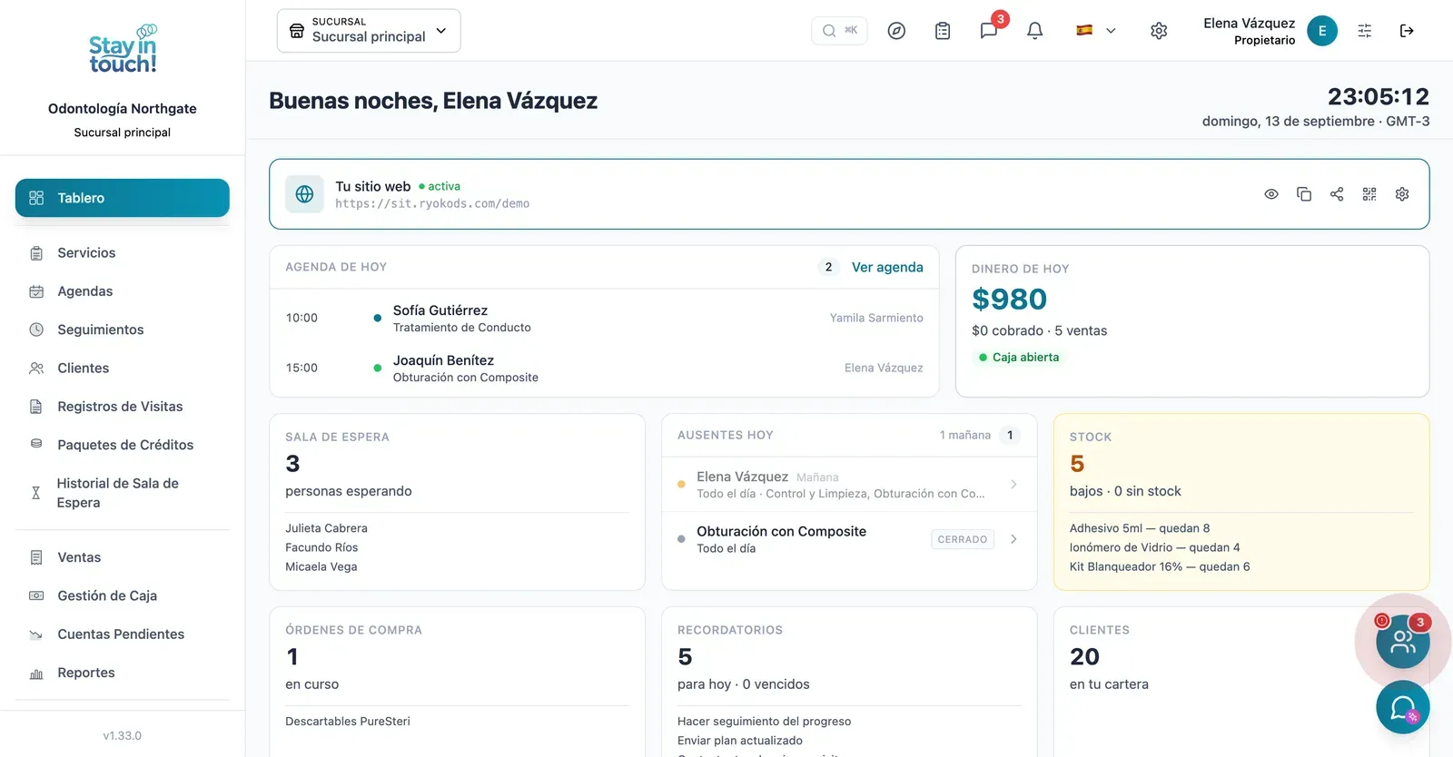Open the compass explore icon in header
1453x757 pixels.
[896, 31]
